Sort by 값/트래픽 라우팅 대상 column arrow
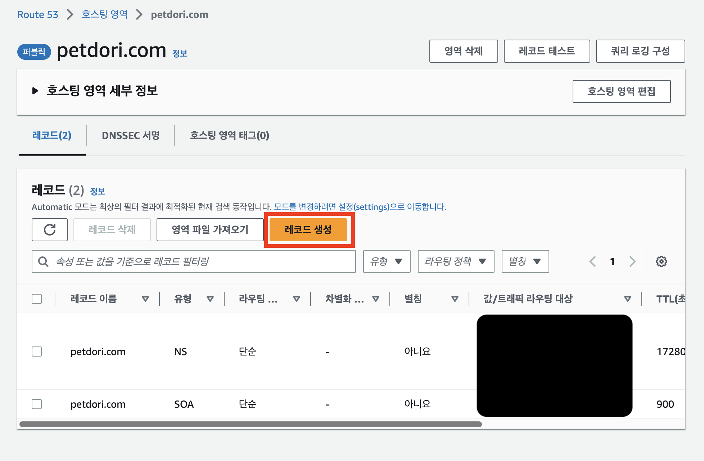 click(628, 299)
